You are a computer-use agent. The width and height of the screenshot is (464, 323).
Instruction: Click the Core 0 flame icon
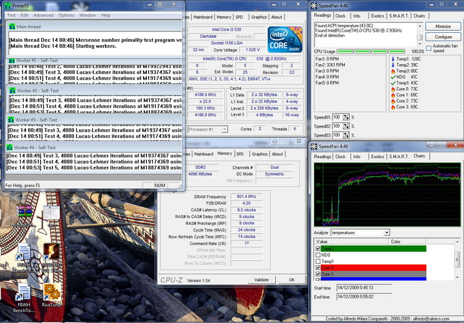[394, 89]
